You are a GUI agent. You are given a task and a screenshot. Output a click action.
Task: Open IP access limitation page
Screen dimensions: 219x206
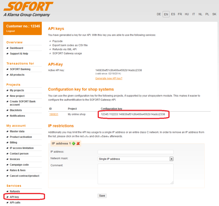tap(22, 148)
